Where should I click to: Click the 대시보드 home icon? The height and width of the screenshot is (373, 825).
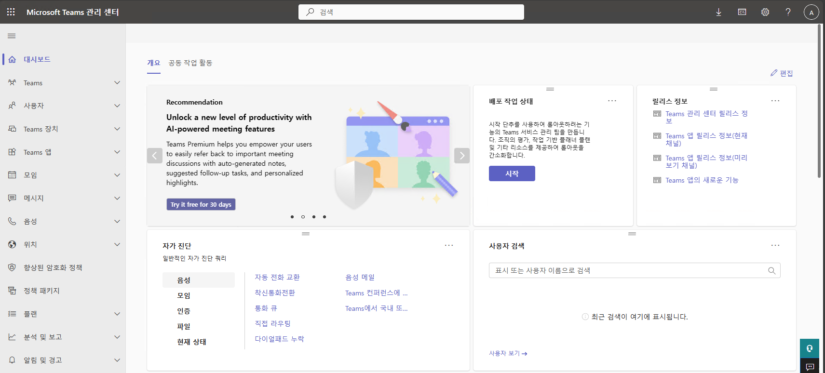click(x=12, y=59)
